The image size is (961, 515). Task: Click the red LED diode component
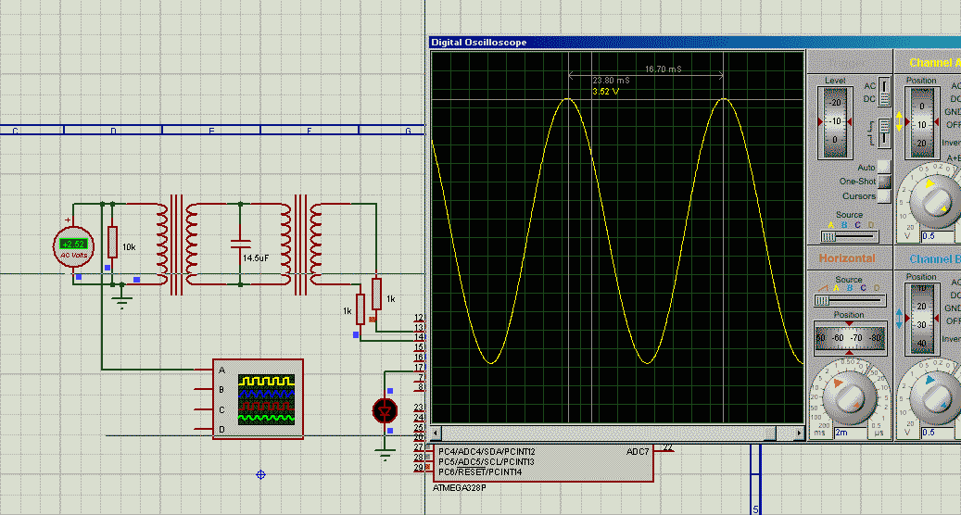(x=385, y=410)
